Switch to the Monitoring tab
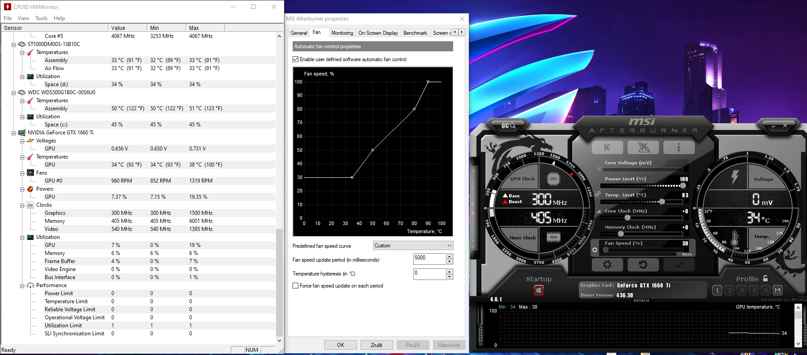Viewport: 807px width, 355px height. (x=342, y=33)
